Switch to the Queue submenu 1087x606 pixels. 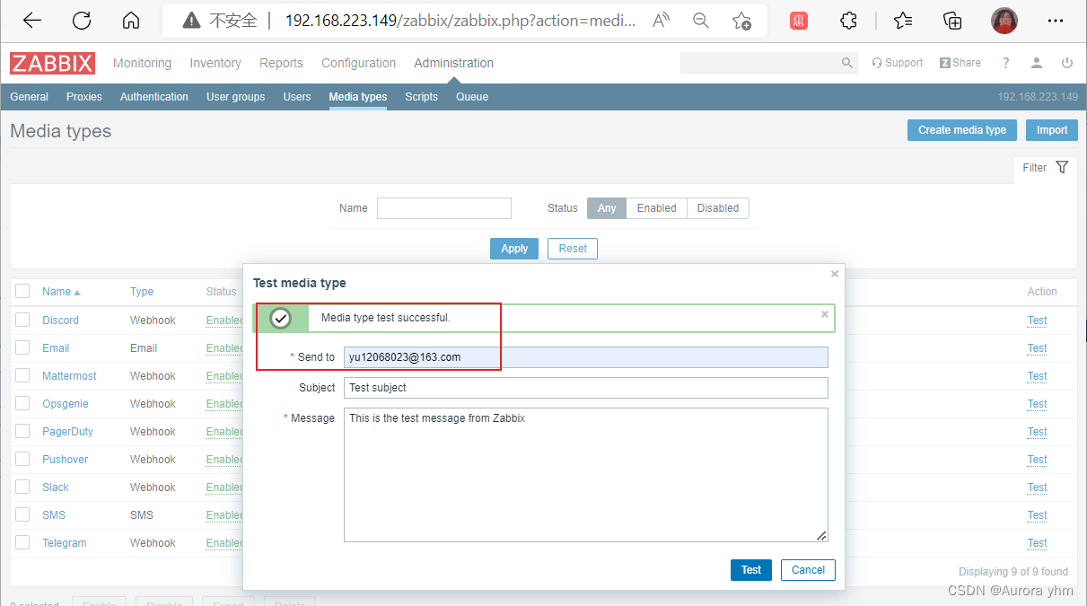[472, 97]
